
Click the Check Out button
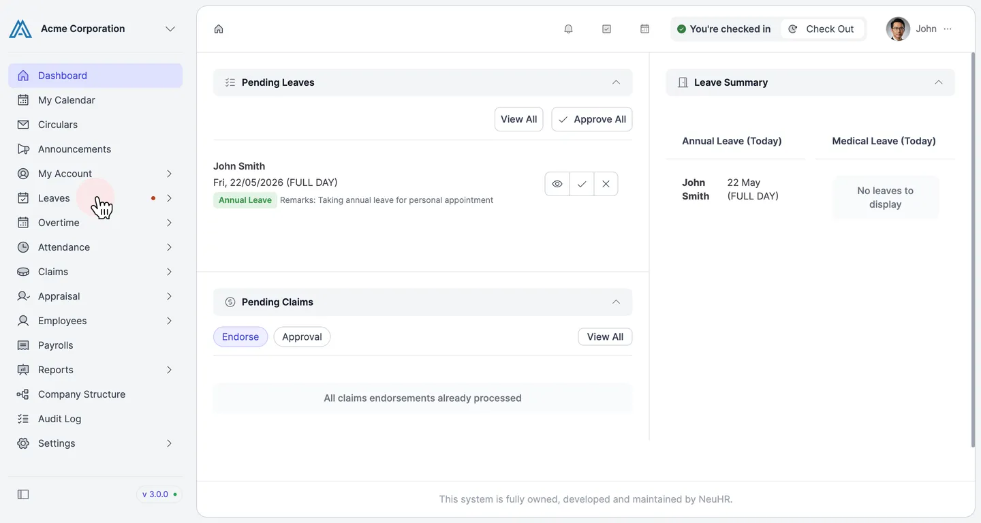(822, 29)
